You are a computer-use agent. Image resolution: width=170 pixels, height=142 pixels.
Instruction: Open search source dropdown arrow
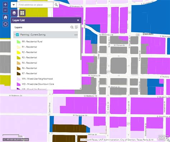pos(14,5)
